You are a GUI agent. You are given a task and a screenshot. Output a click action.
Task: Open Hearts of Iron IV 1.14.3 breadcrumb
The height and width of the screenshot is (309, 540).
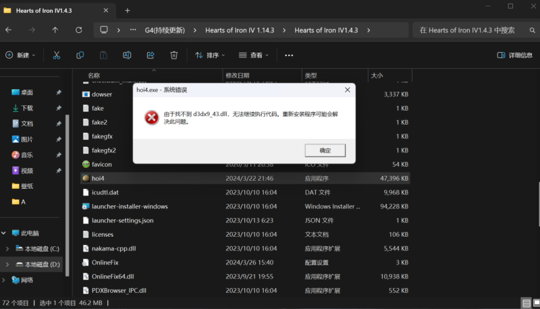[x=240, y=30]
